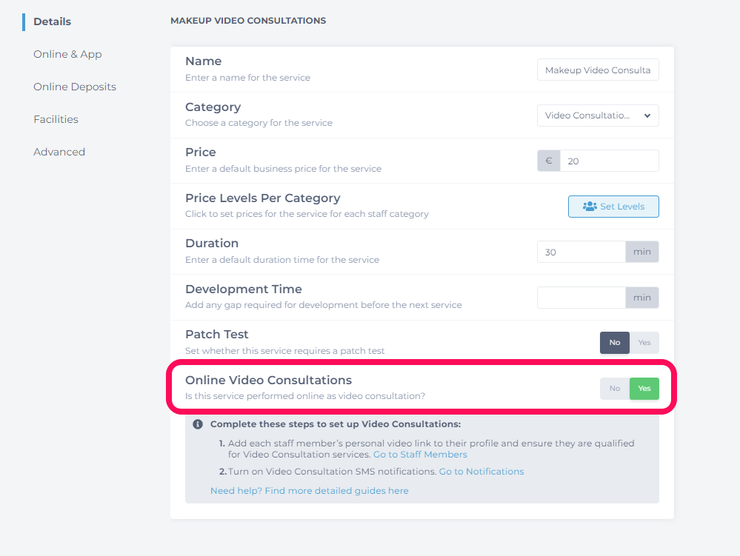Click the staff group icon on Set Levels
This screenshot has height=556, width=740.
coord(590,207)
